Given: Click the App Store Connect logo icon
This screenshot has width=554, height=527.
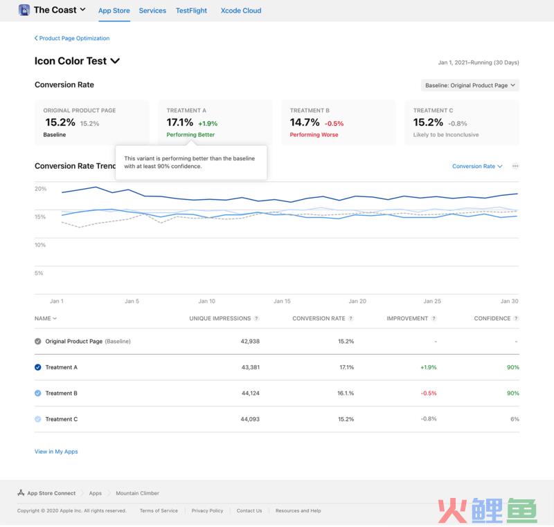Looking at the screenshot, I should (21, 493).
